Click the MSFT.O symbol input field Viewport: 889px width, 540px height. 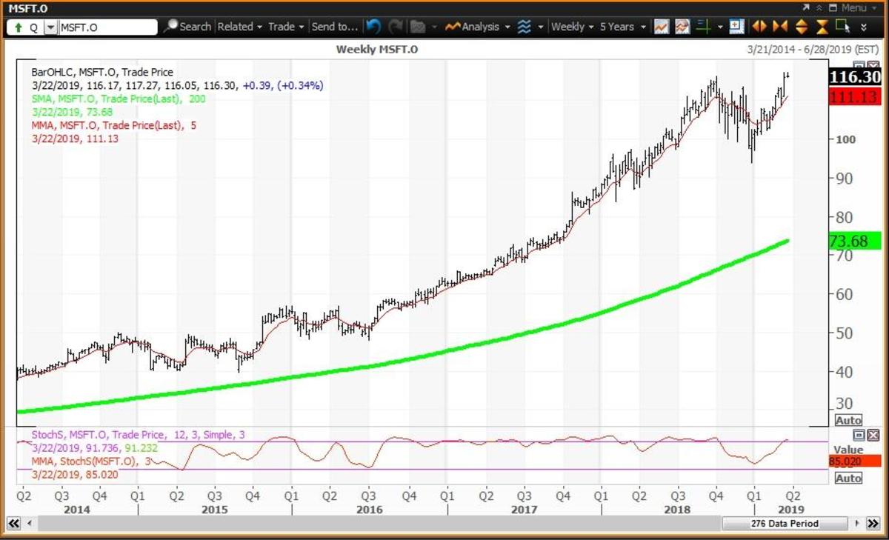click(107, 27)
